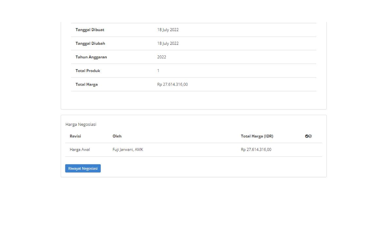This screenshot has height=237, width=390.
Task: Click the Tanggal Diubah date value
Action: (168, 43)
